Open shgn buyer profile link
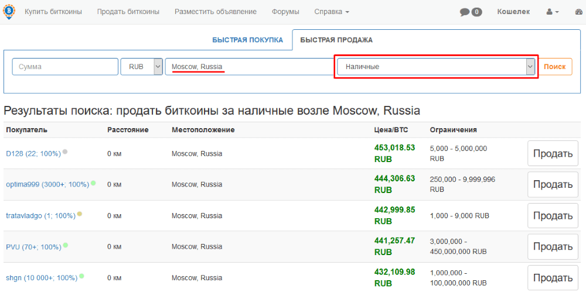The image size is (586, 296). pyautogui.click(x=42, y=278)
